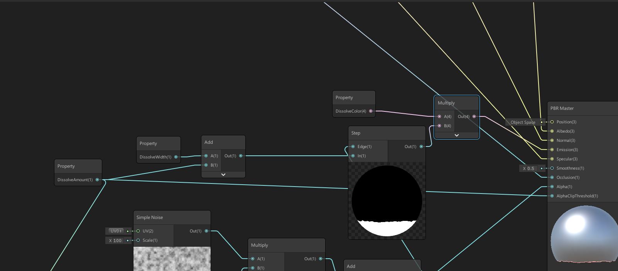618x271 pixels.
Task: Click the DissolveAmount(1) output port
Action: 97,180
